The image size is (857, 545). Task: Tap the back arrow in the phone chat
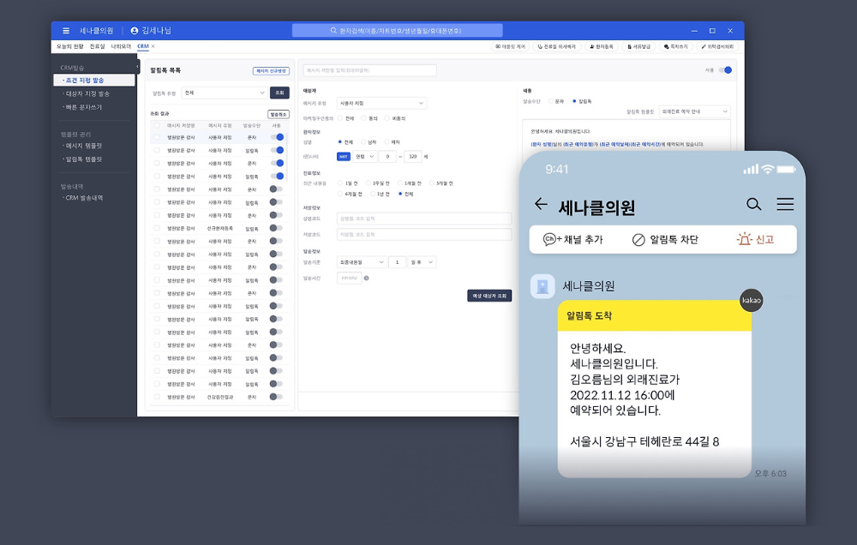tap(541, 204)
